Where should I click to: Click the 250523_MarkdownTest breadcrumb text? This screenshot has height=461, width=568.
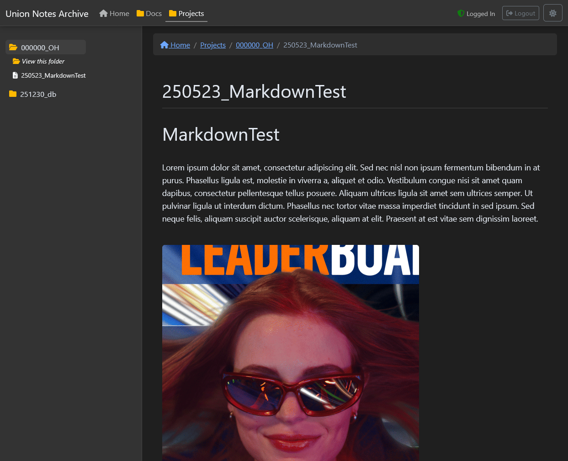point(320,45)
